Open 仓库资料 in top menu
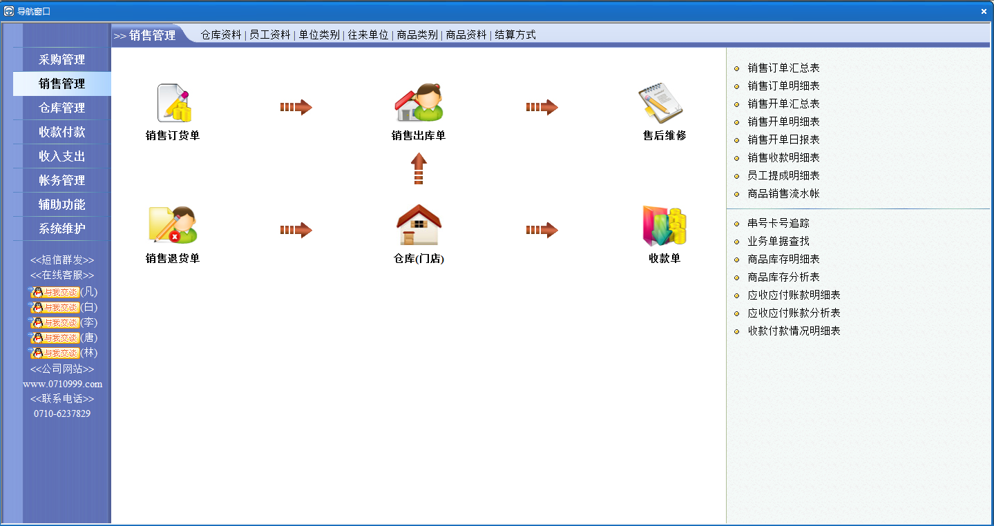The image size is (994, 526). pos(221,35)
